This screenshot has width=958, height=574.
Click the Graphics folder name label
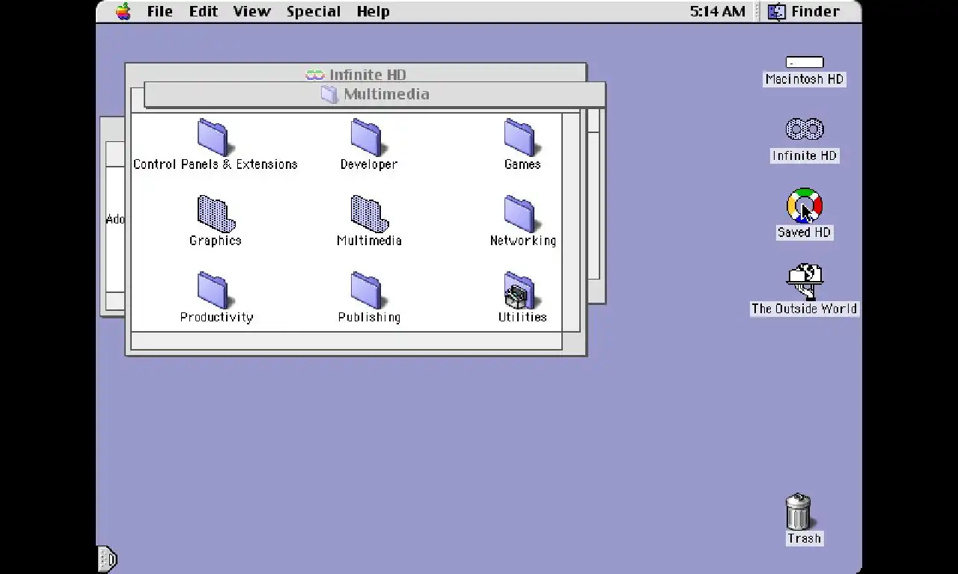tap(216, 241)
